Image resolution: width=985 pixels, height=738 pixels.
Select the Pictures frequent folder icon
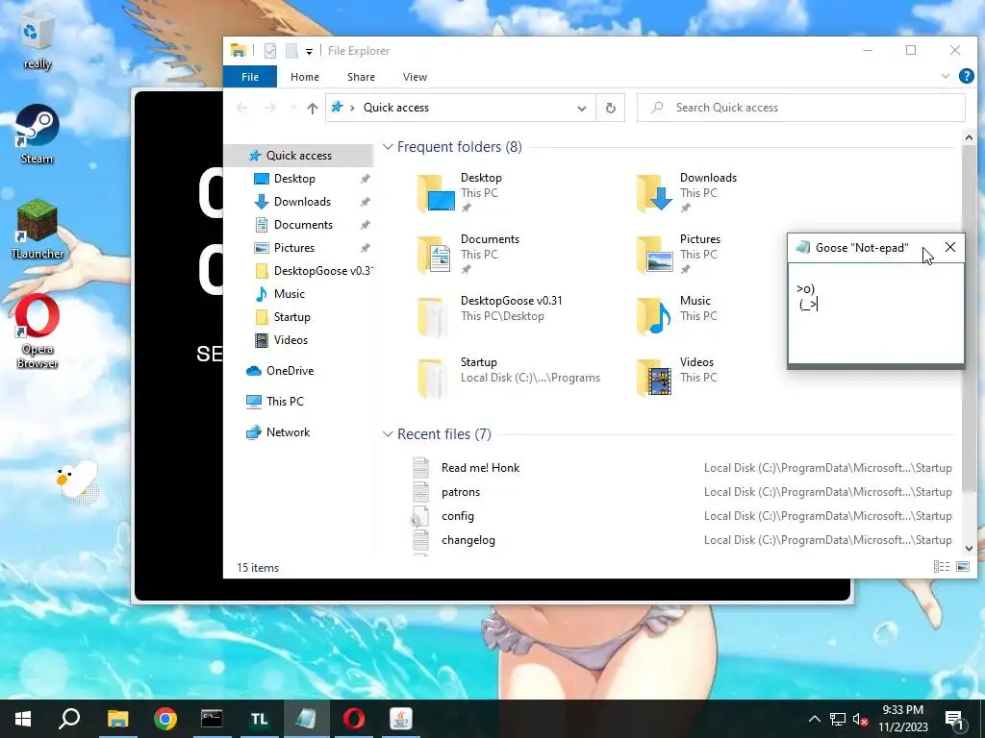coord(655,255)
